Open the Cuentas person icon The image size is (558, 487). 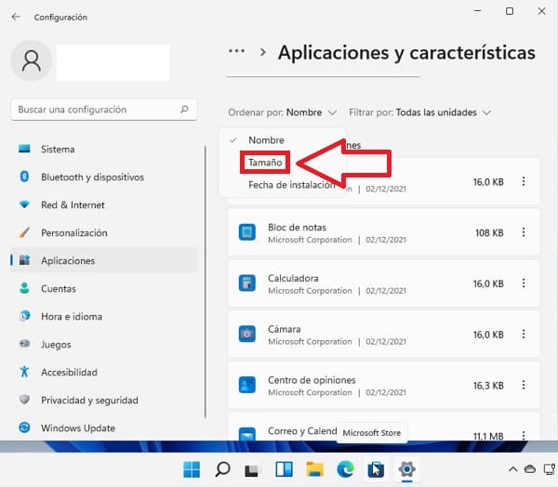click(x=24, y=288)
